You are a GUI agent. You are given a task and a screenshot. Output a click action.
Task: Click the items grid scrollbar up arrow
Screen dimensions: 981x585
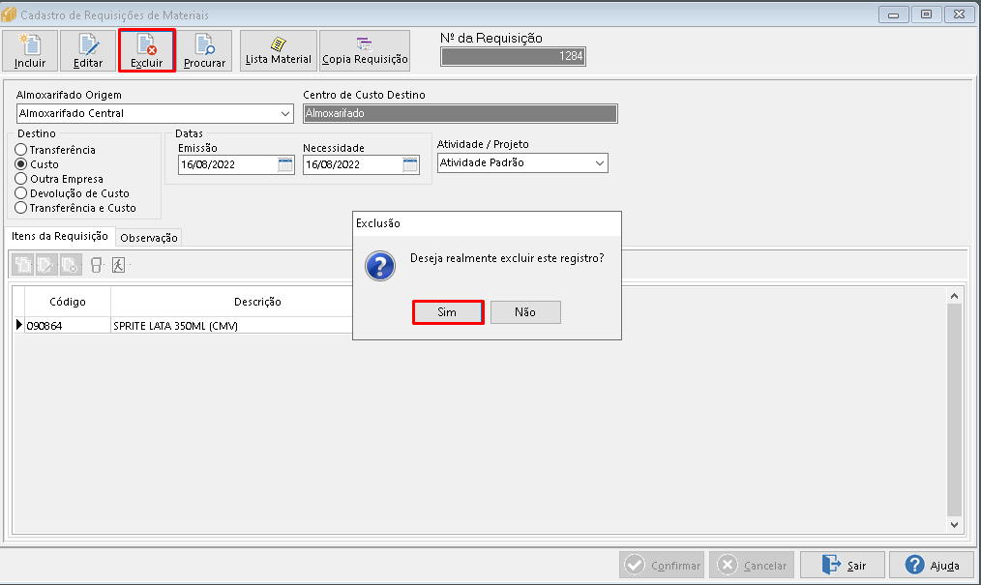click(x=954, y=296)
